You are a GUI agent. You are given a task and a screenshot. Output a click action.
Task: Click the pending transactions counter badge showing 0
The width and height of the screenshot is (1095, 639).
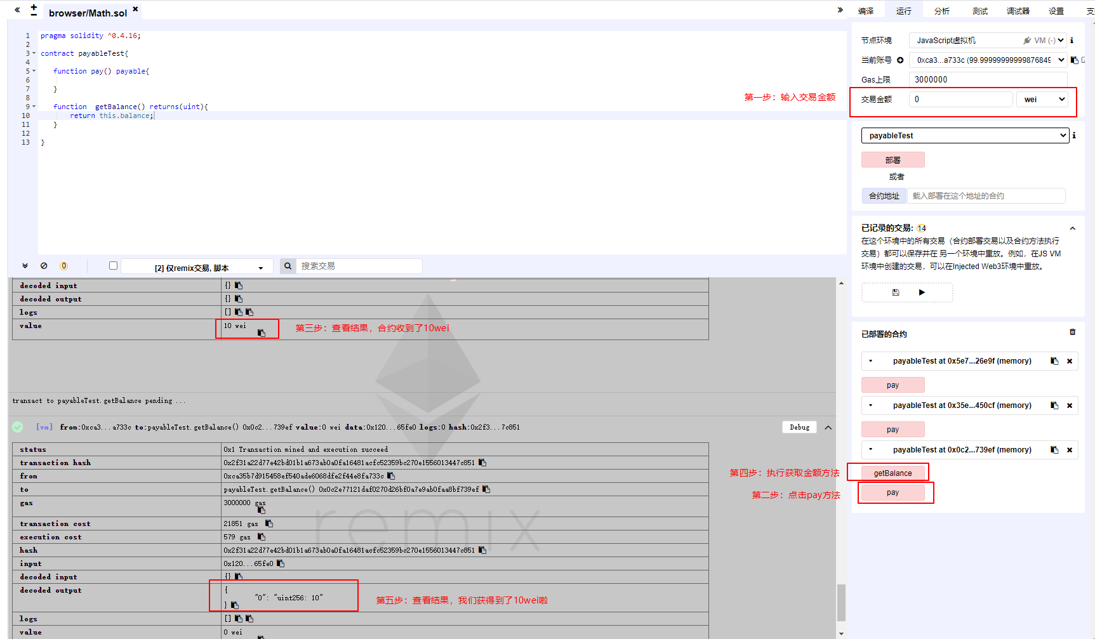63,266
